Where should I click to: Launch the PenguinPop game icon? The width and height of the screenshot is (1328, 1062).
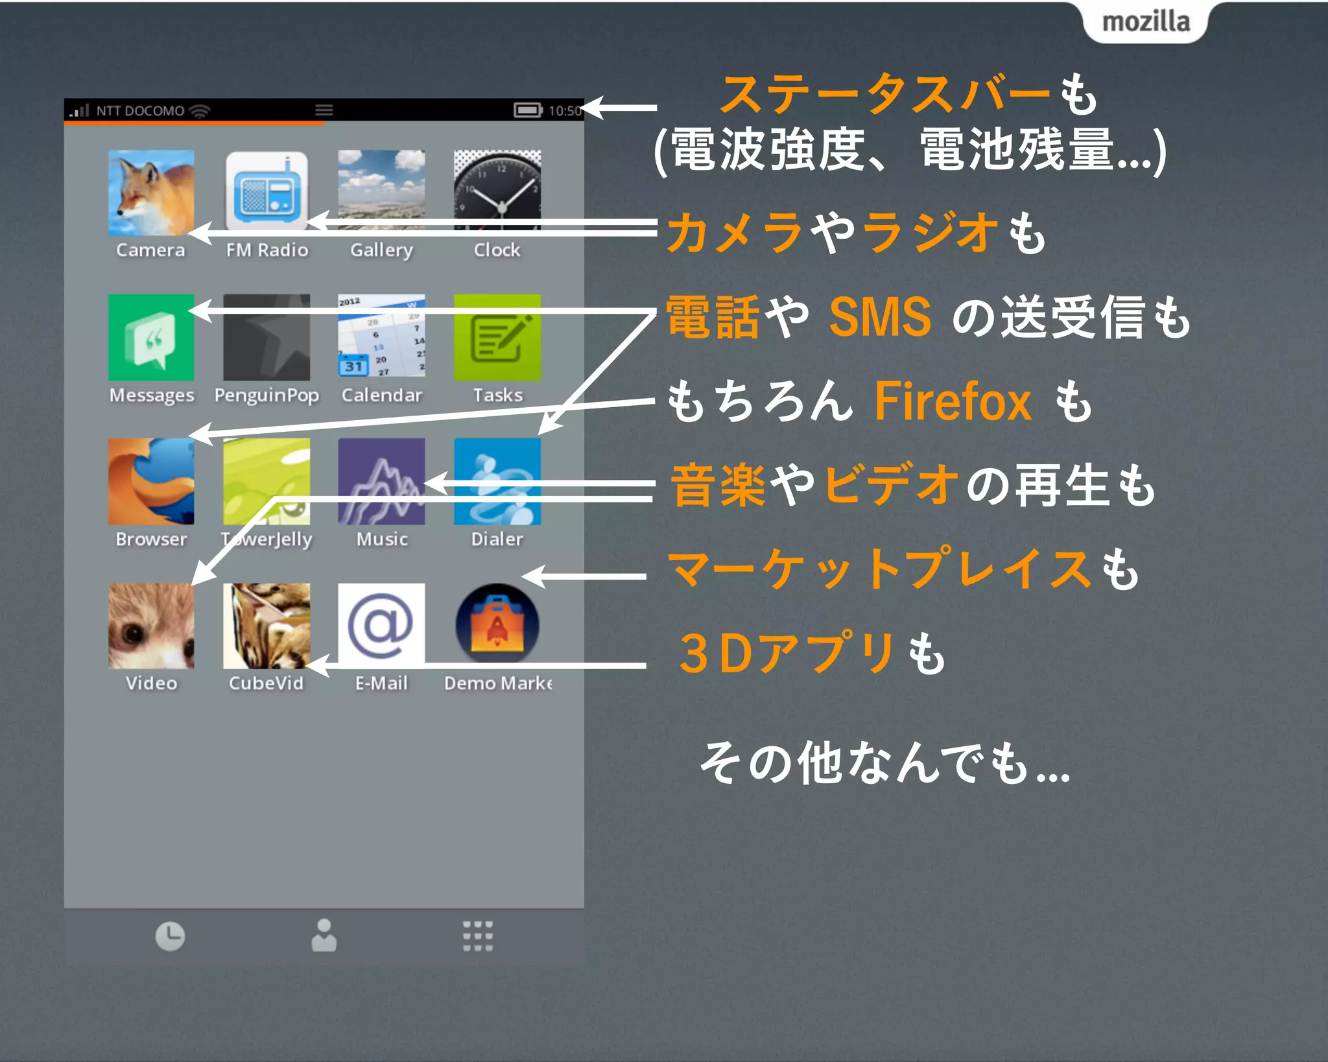click(x=267, y=337)
